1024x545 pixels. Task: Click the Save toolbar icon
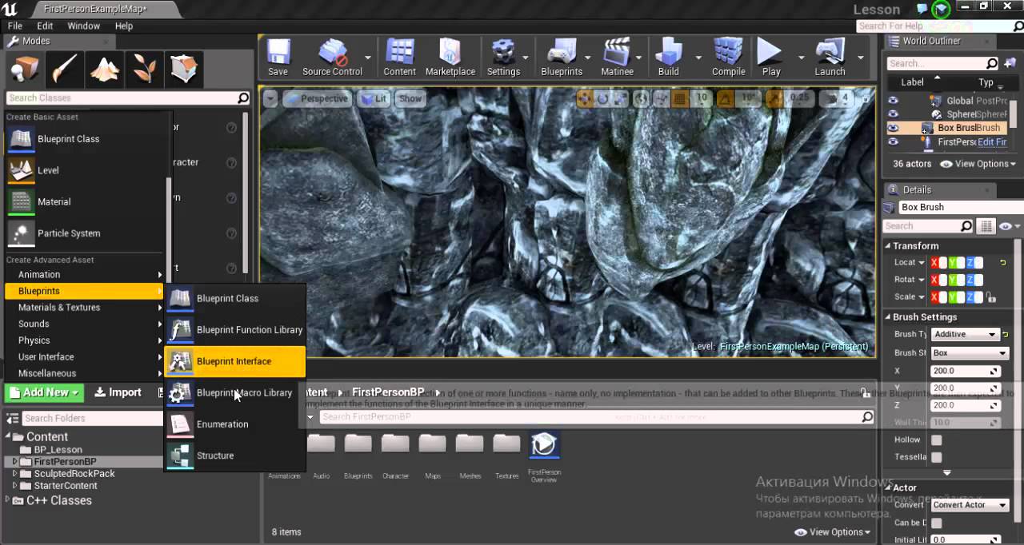(x=278, y=58)
